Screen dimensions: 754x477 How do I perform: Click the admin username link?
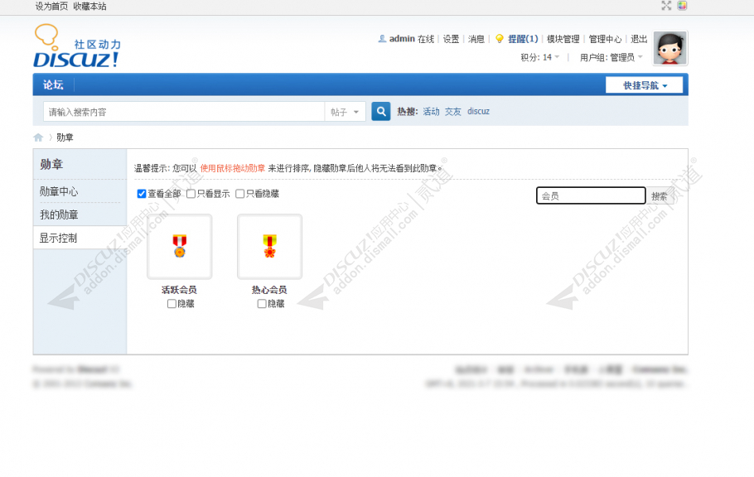coord(402,39)
